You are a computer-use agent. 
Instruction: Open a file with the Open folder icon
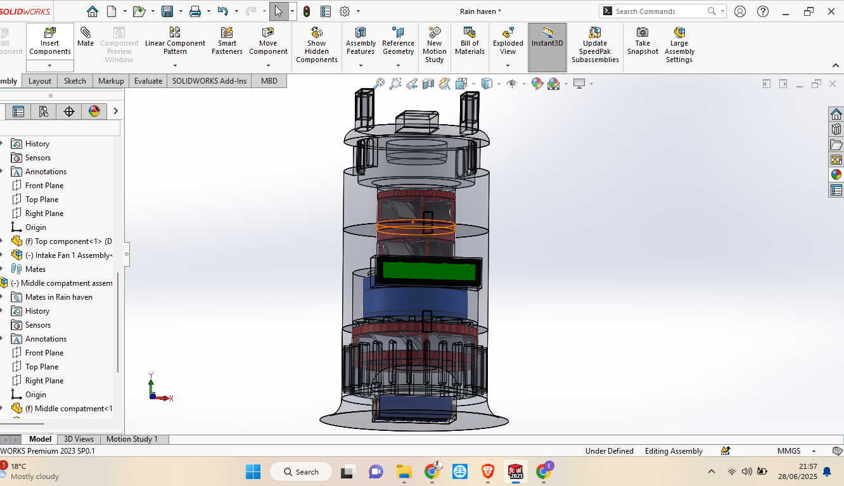[139, 11]
